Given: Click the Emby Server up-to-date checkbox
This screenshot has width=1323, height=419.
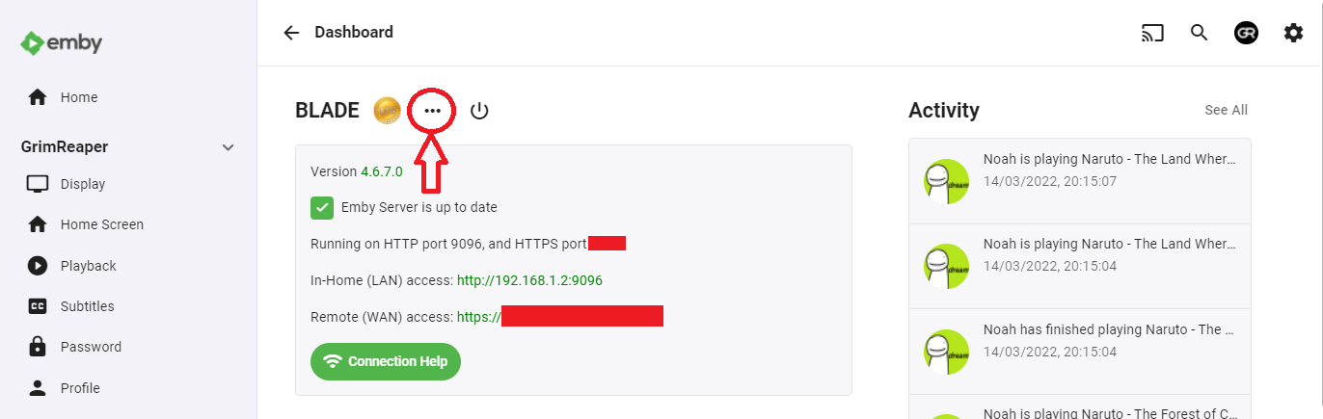Looking at the screenshot, I should (x=322, y=207).
